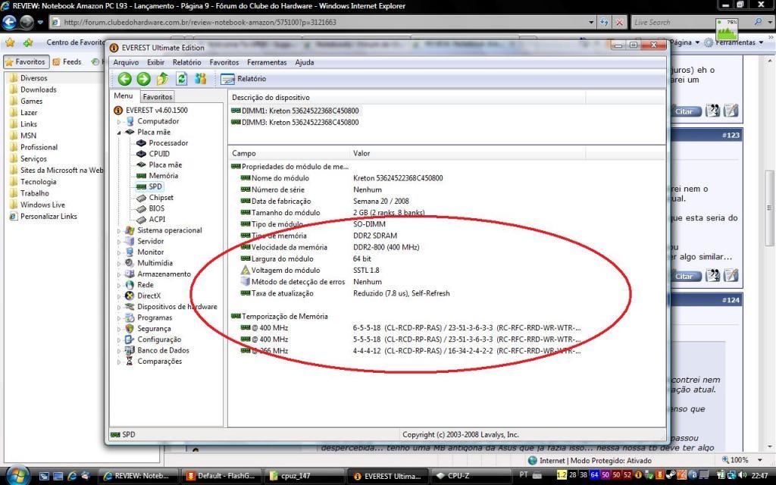
Task: Open the Página dropdown in IE toolbar
Action: (684, 42)
